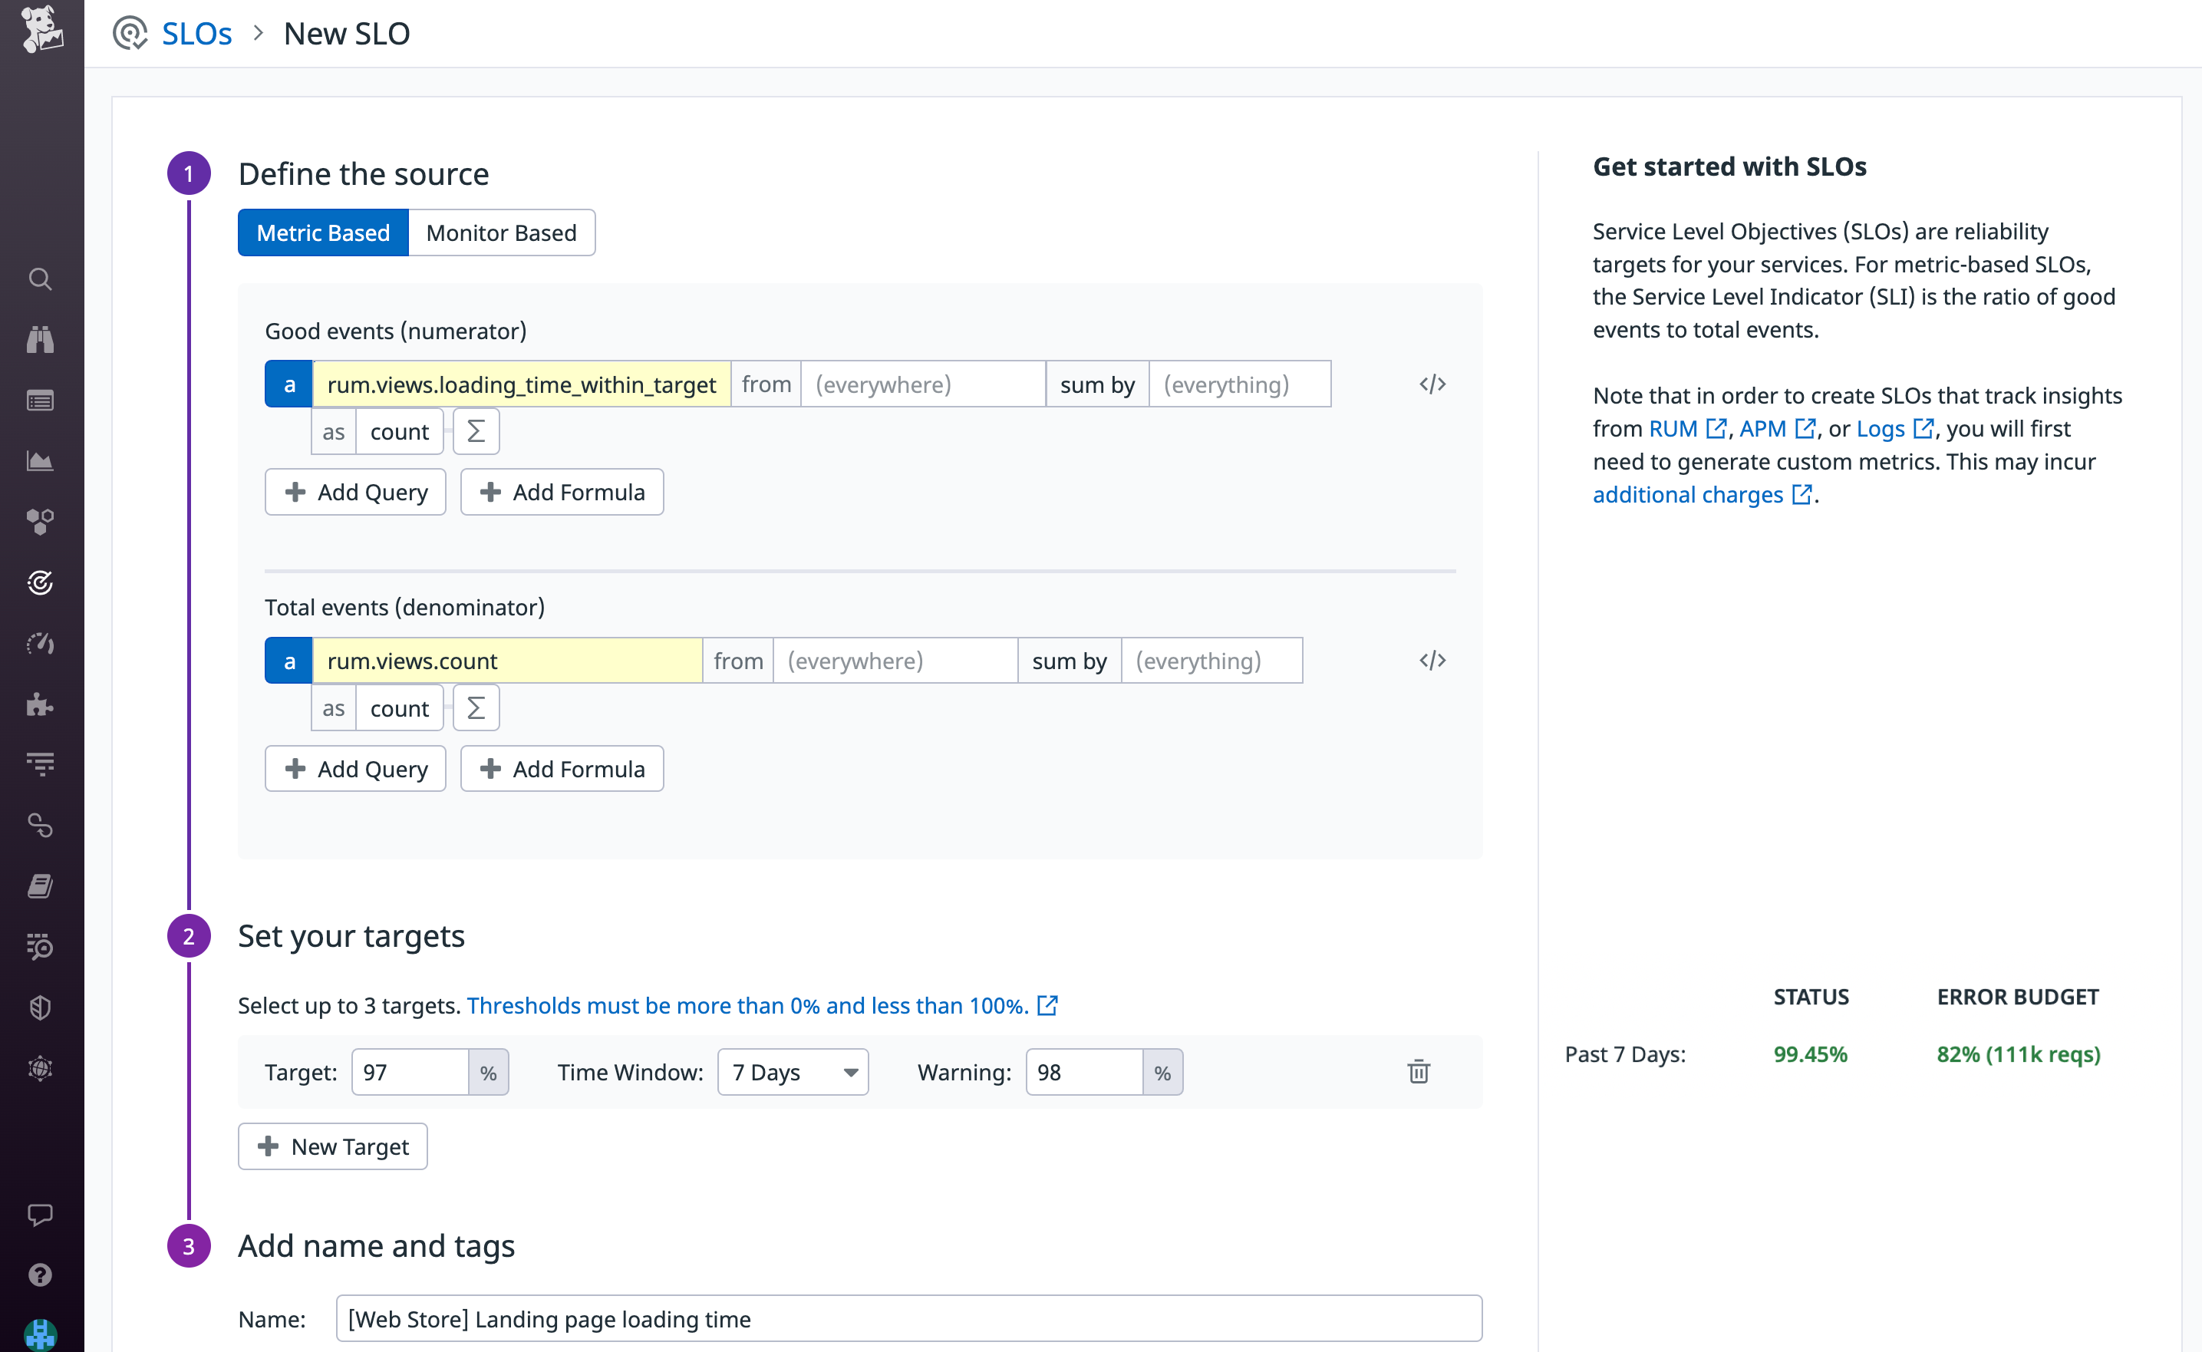Add a New Target
This screenshot has height=1352, width=2202.
tap(331, 1146)
